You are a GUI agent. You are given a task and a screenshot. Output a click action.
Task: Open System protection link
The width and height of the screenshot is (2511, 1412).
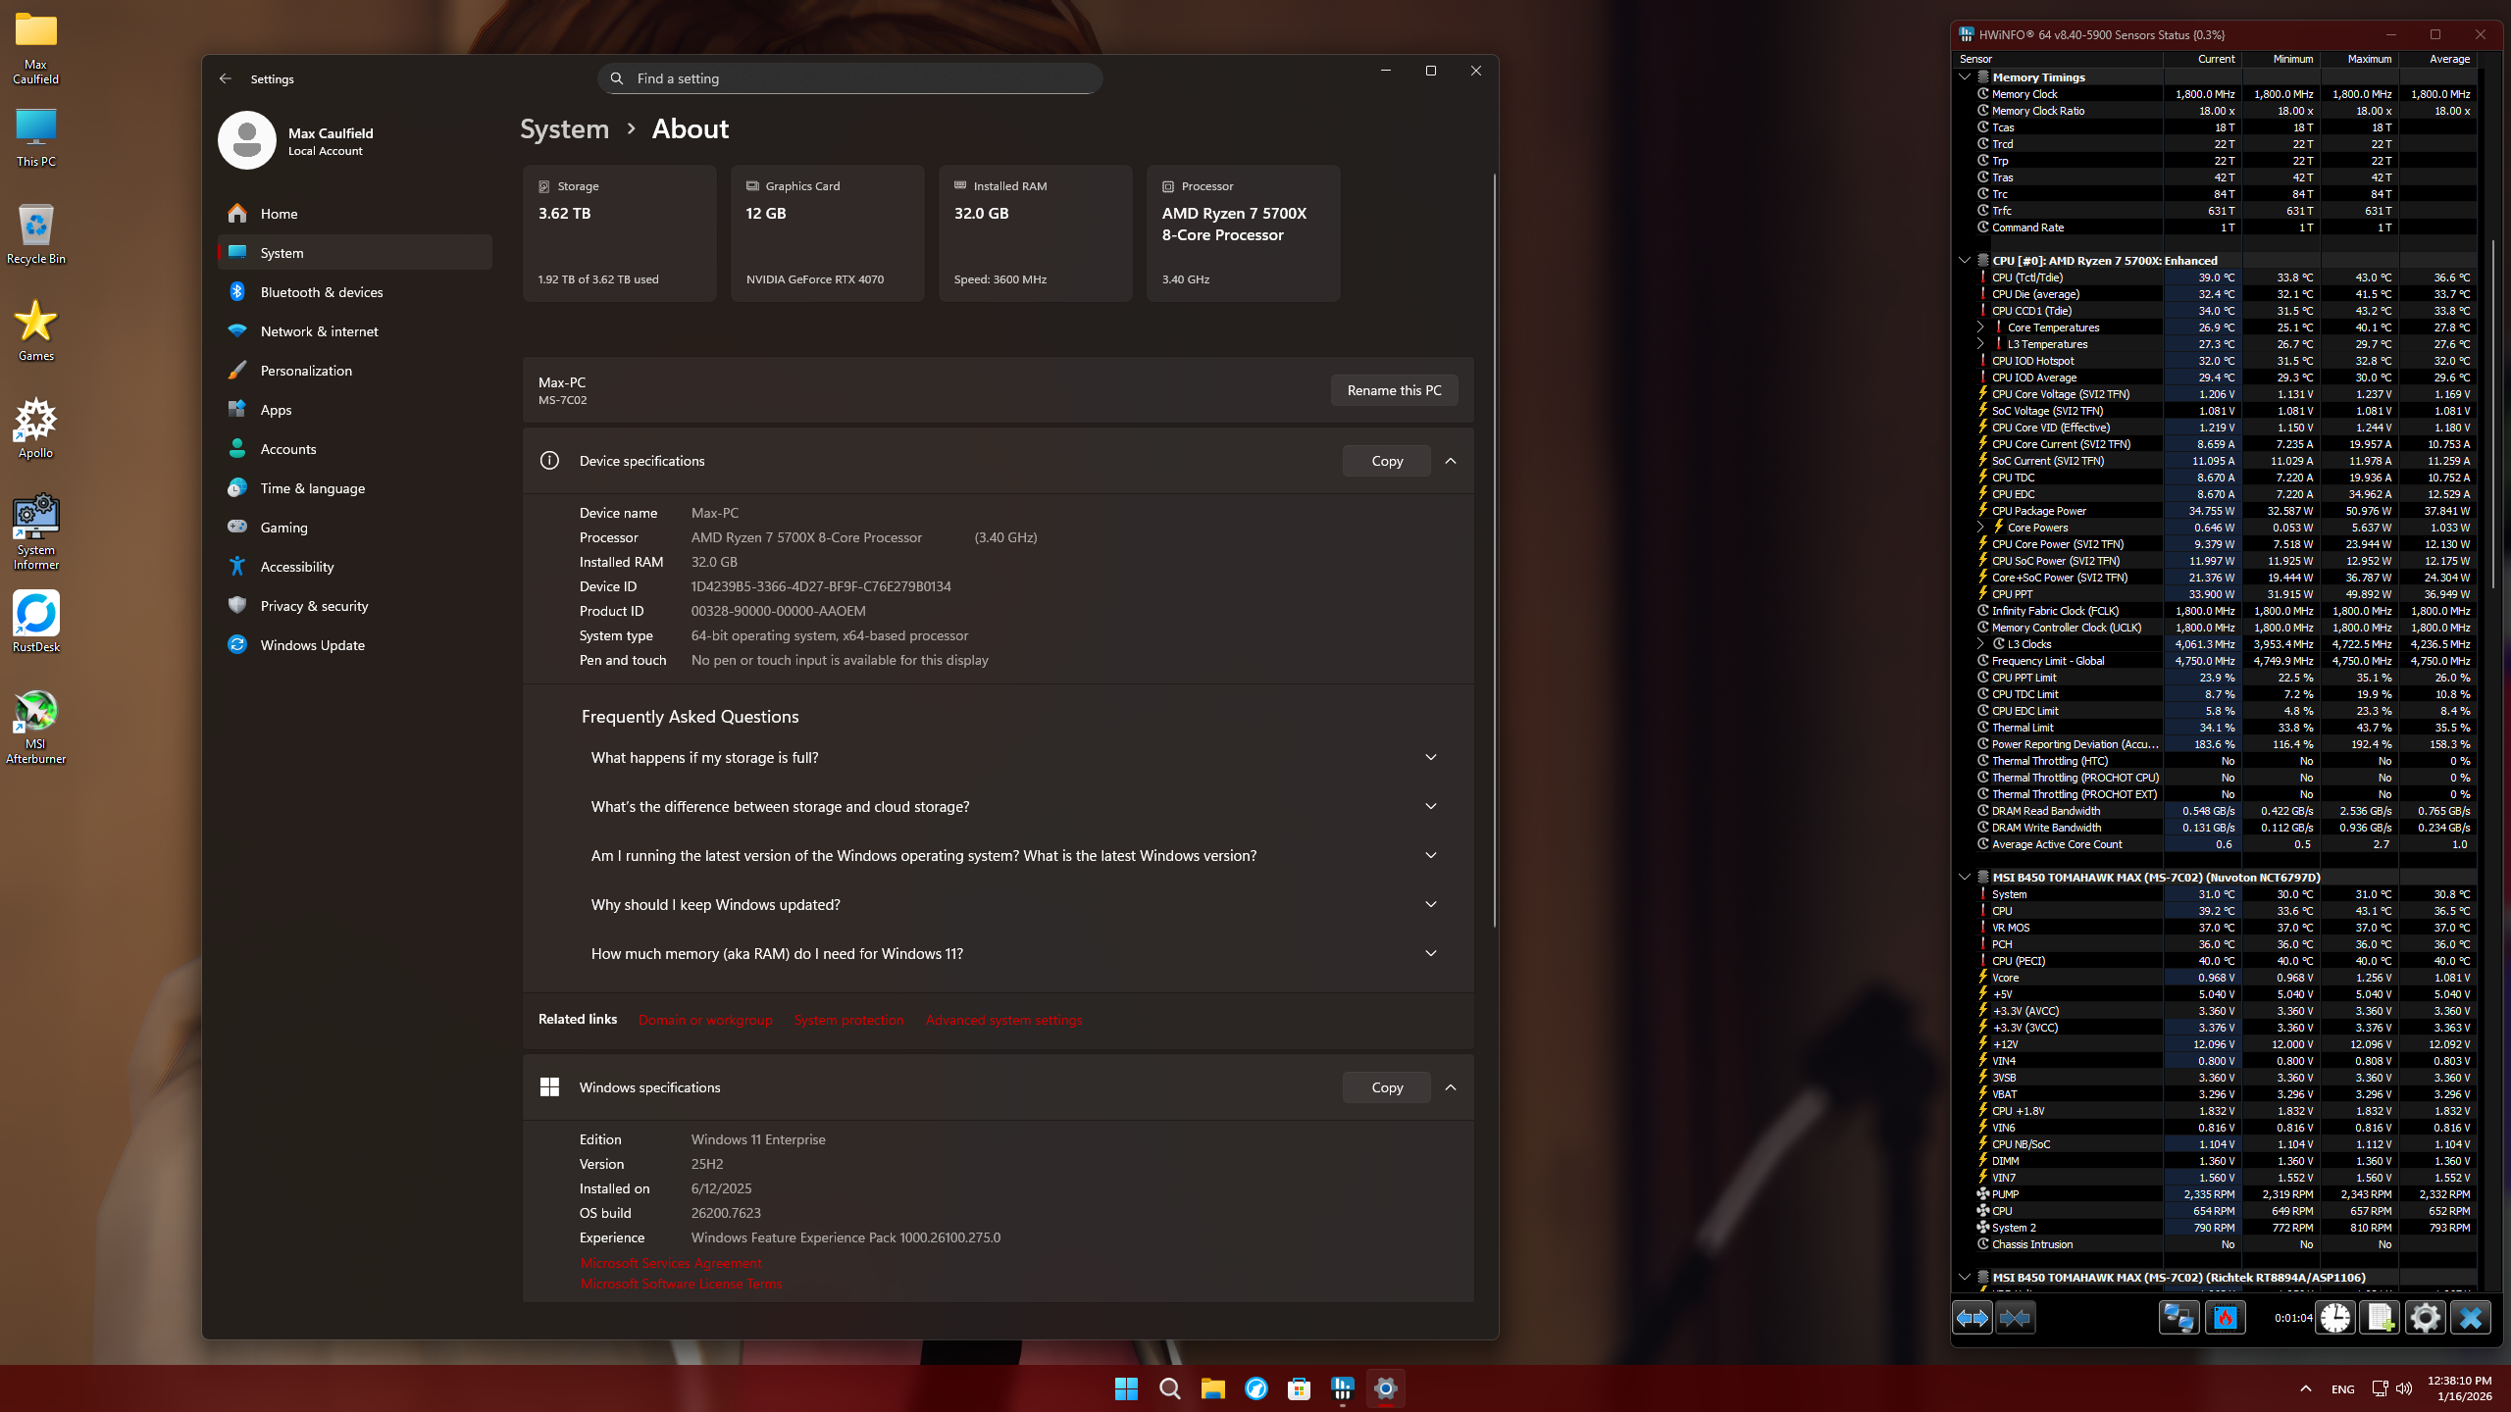pyautogui.click(x=848, y=1020)
